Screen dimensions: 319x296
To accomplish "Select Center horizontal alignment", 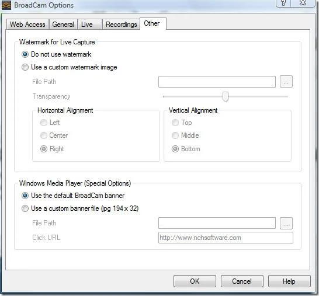I will pos(54,135).
